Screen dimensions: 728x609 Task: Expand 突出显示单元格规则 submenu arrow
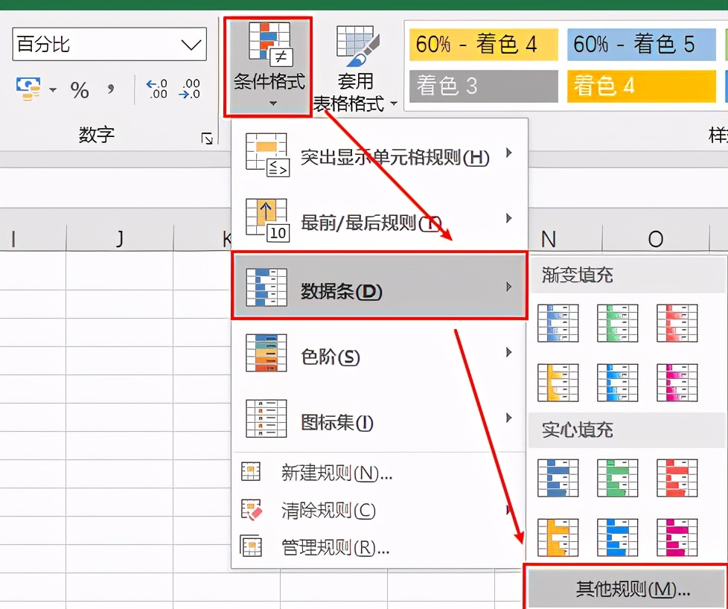tap(509, 153)
